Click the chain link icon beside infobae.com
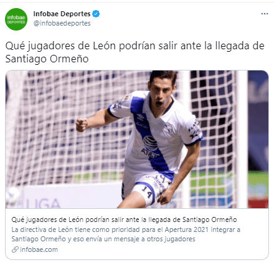 pos(15,249)
